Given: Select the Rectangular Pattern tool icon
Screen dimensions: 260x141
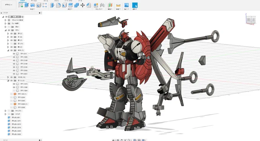Looking at the screenshot, I should [x=44, y=5].
